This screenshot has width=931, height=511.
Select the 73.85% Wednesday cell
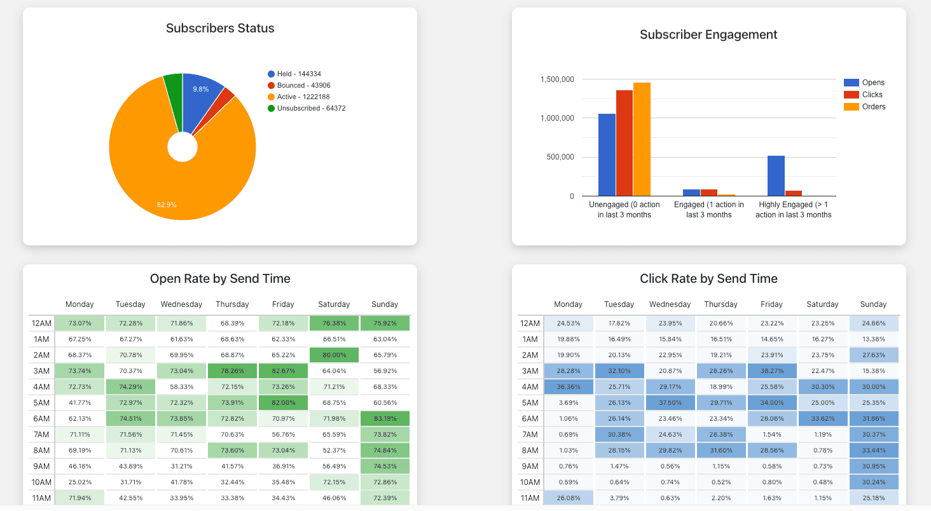[x=181, y=419]
